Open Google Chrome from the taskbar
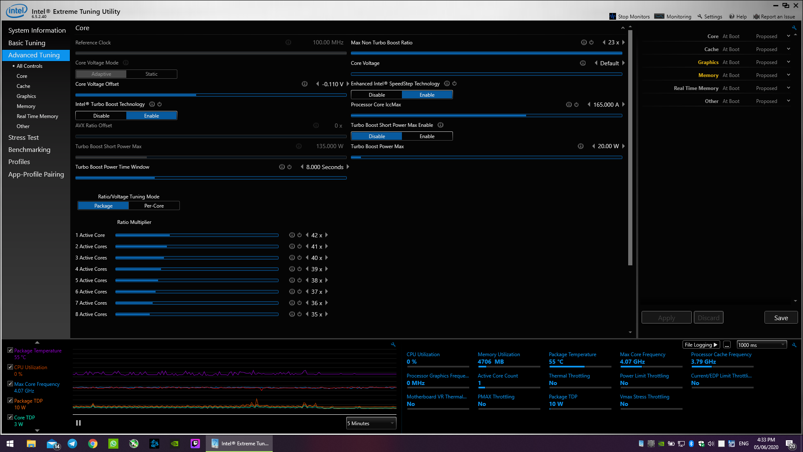The width and height of the screenshot is (803, 452). click(x=93, y=444)
